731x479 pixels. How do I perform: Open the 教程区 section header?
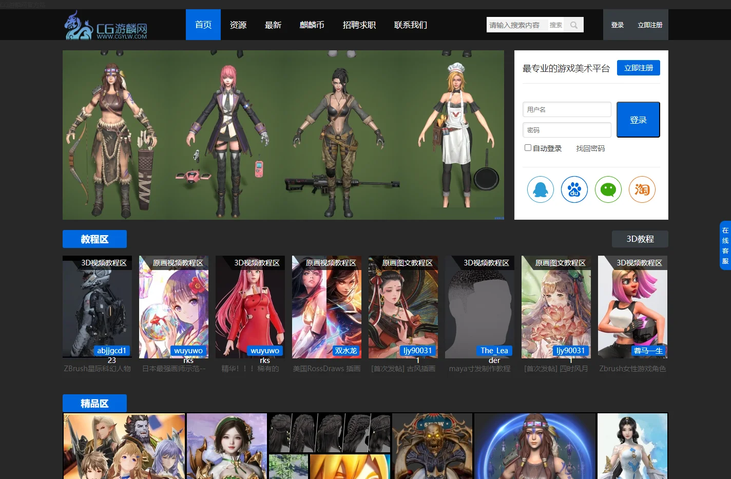[x=94, y=239]
